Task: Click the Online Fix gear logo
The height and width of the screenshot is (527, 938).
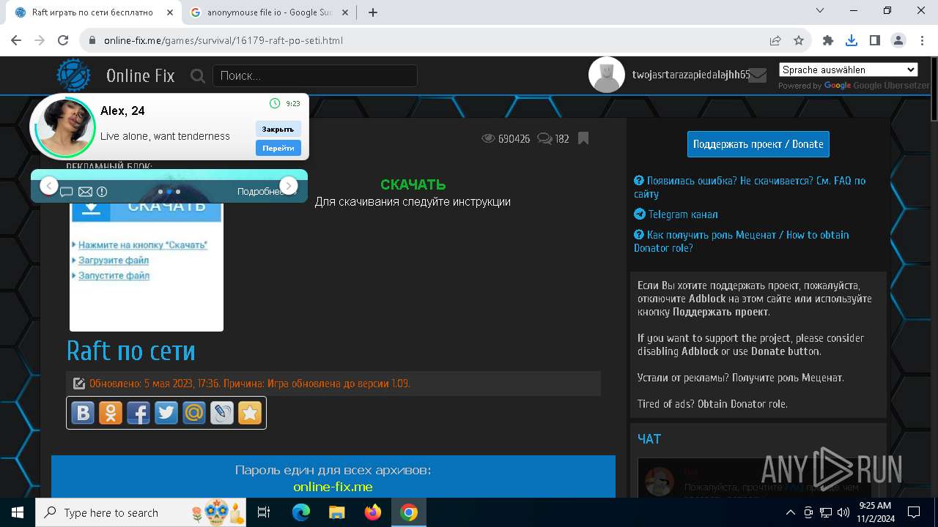Action: click(73, 75)
